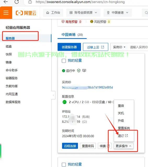Viewport: 148px width, 167px height.
Task: Click the 续费 button
Action: (x=105, y=146)
